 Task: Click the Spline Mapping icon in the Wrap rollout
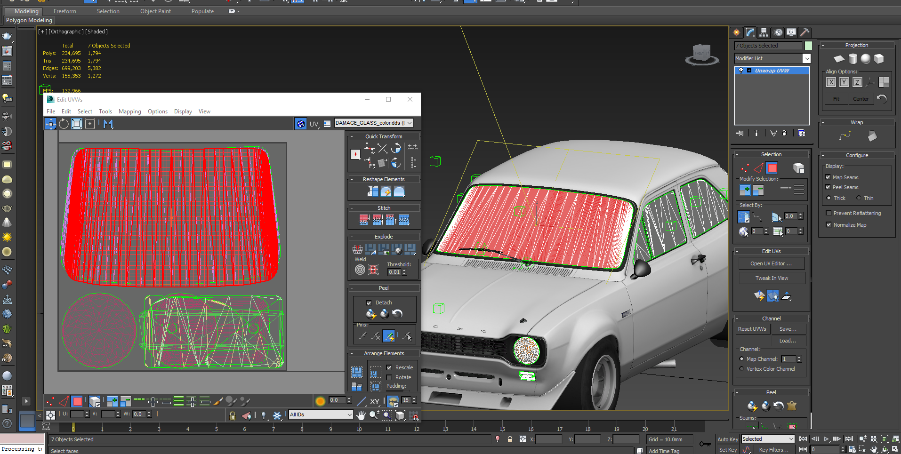(x=845, y=136)
